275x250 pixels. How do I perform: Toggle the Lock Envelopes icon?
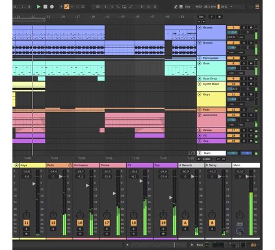point(219,17)
